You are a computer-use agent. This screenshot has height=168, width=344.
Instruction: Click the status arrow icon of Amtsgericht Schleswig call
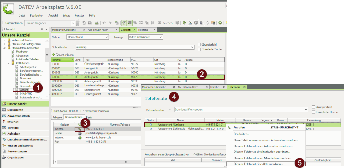[151, 129]
